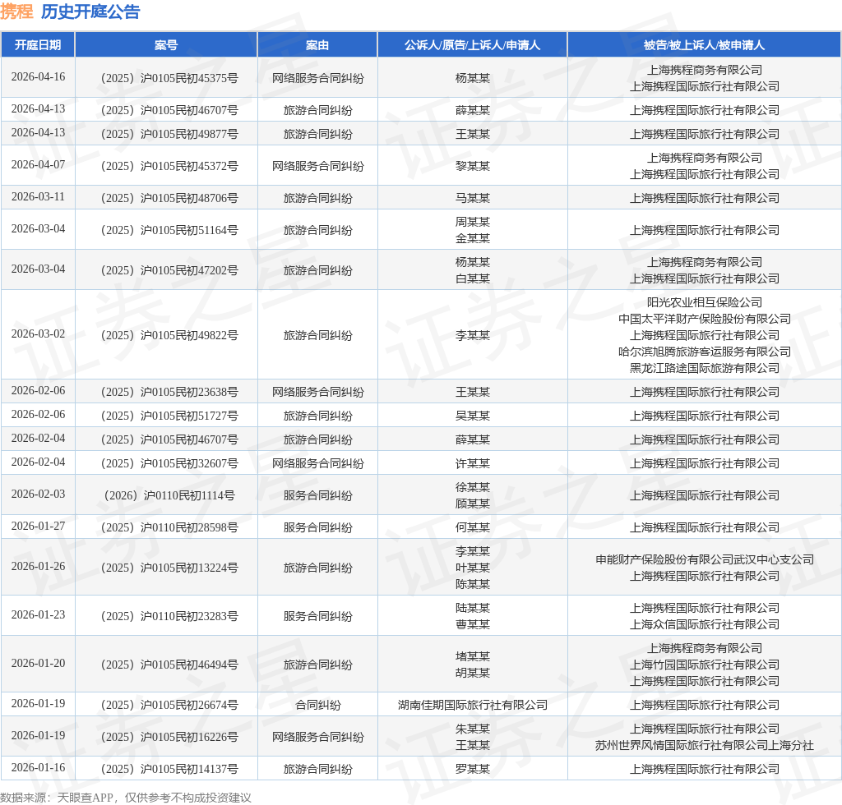This screenshot has width=842, height=805.
Task: Select case number 沪0105民初23638号
Action: [169, 392]
